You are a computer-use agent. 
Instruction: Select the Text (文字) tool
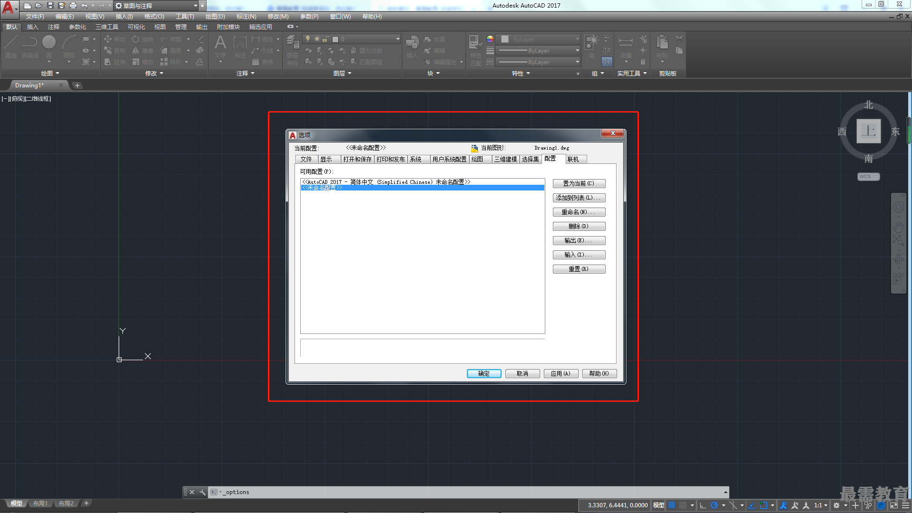(x=220, y=47)
